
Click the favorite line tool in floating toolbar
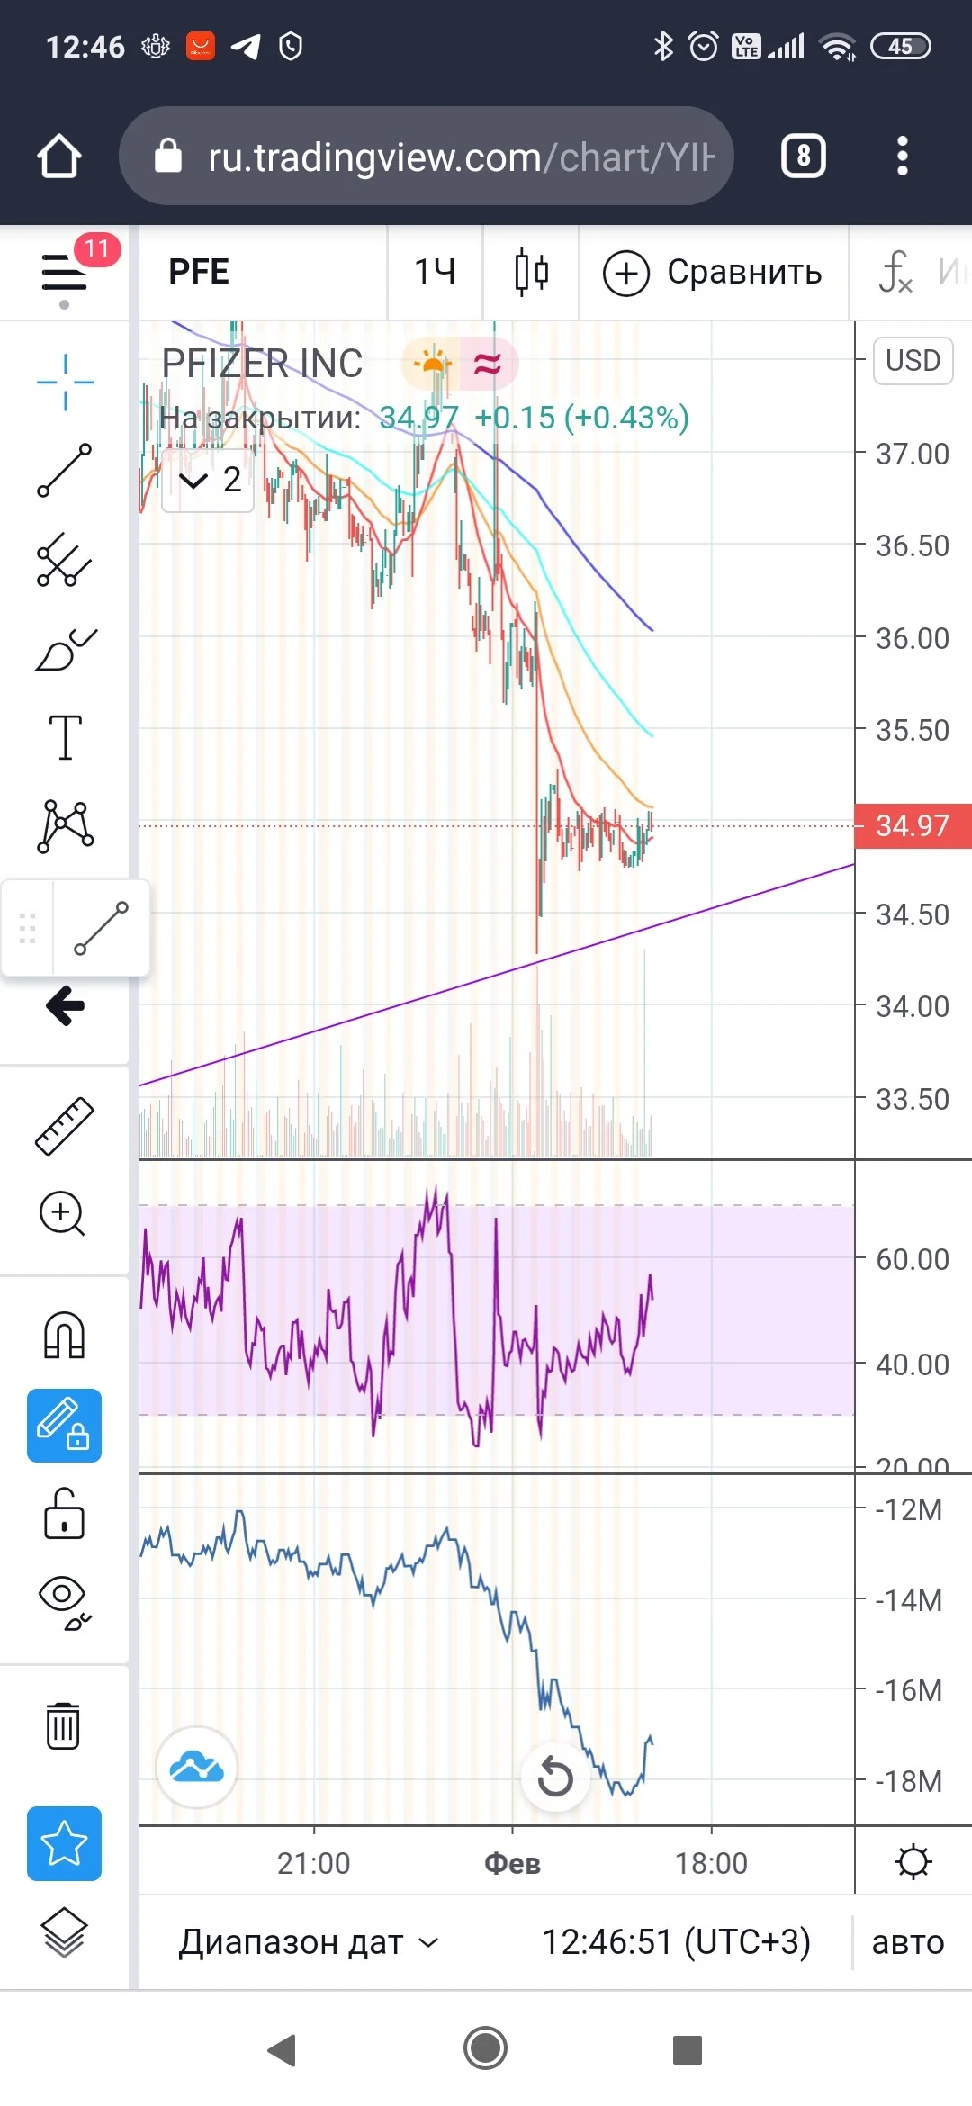tap(101, 928)
